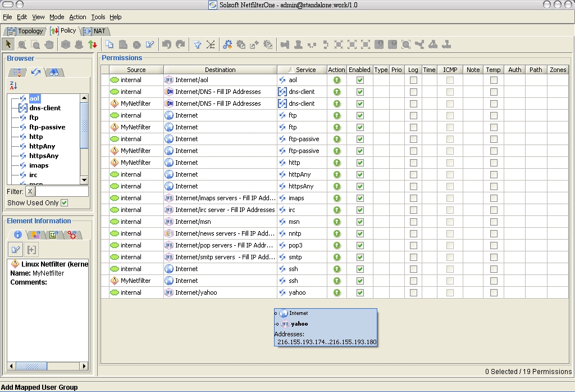575x392 pixels.
Task: Disable the Enabled checkbox for aol rule
Action: [x=360, y=80]
